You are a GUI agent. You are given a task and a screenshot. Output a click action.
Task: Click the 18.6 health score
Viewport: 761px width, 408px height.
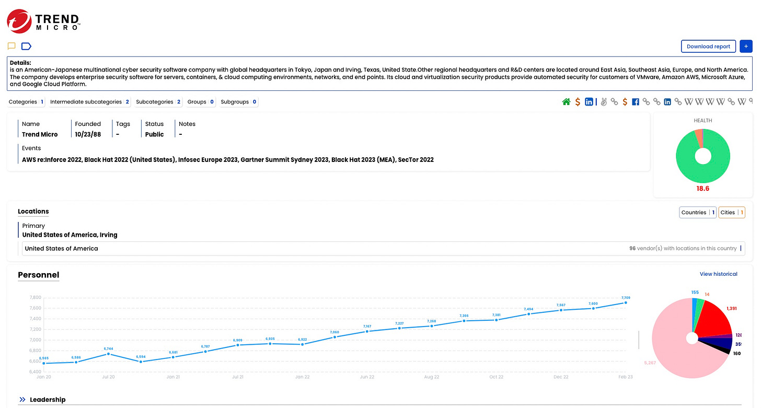point(703,189)
